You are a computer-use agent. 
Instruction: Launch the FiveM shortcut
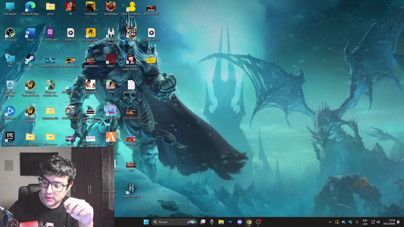pyautogui.click(x=111, y=139)
